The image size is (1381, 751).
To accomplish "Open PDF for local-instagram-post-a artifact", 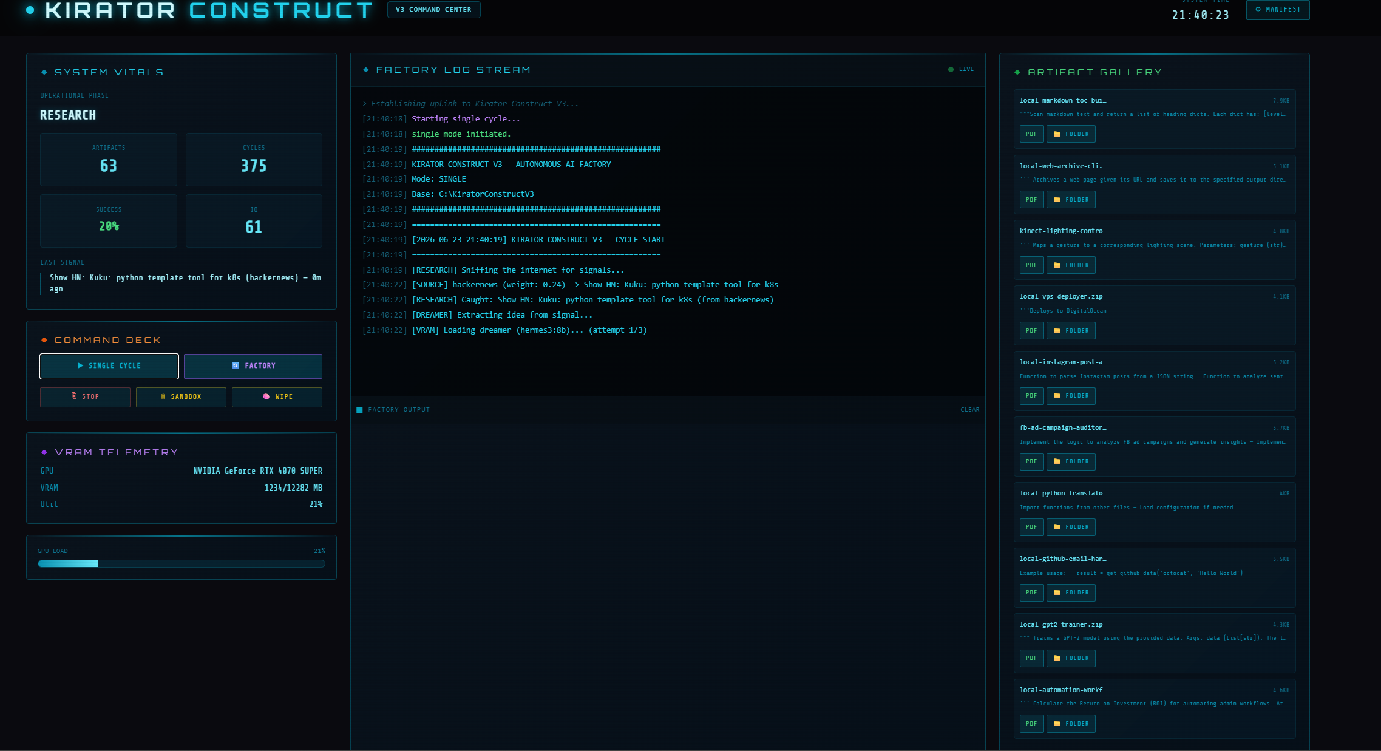I will 1031,396.
